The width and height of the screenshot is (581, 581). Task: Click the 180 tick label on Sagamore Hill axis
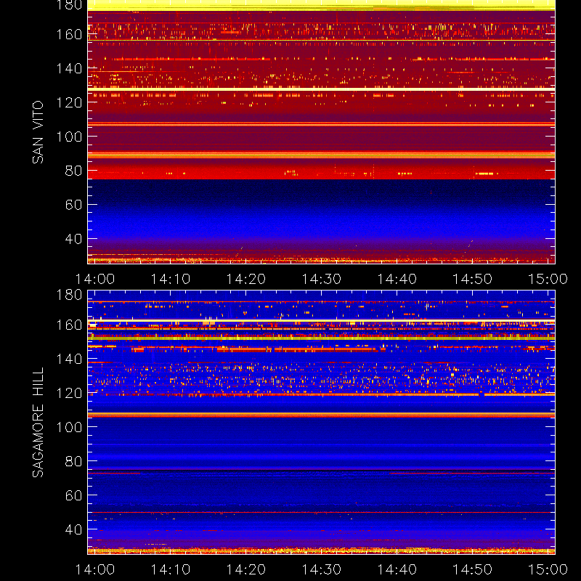(69, 295)
